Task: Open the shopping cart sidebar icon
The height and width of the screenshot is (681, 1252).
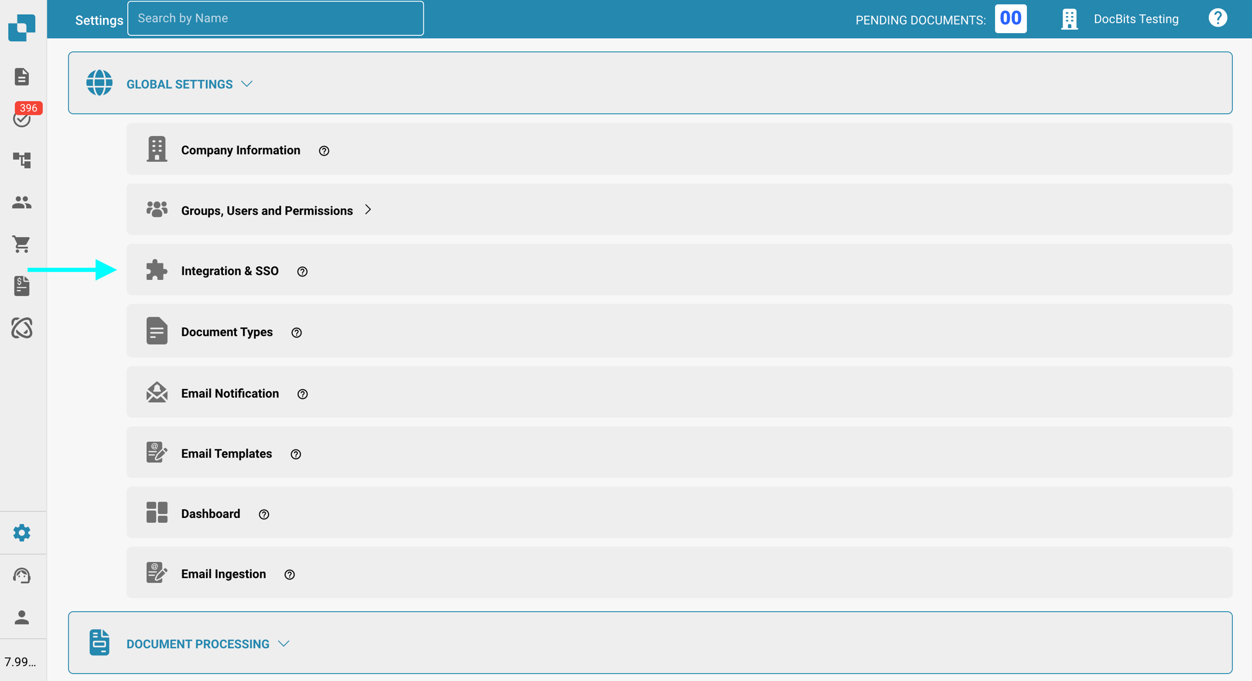Action: tap(22, 244)
